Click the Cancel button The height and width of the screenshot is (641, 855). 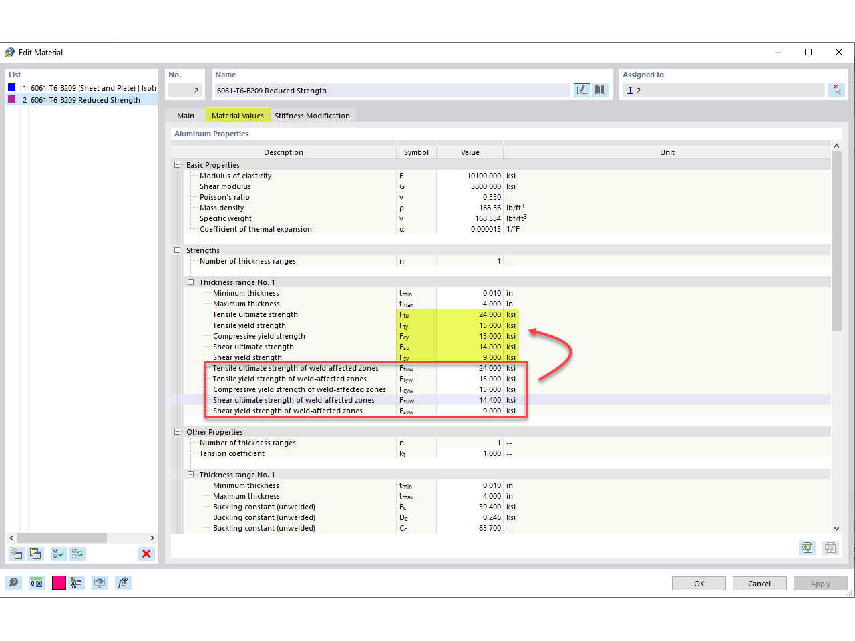pos(759,584)
